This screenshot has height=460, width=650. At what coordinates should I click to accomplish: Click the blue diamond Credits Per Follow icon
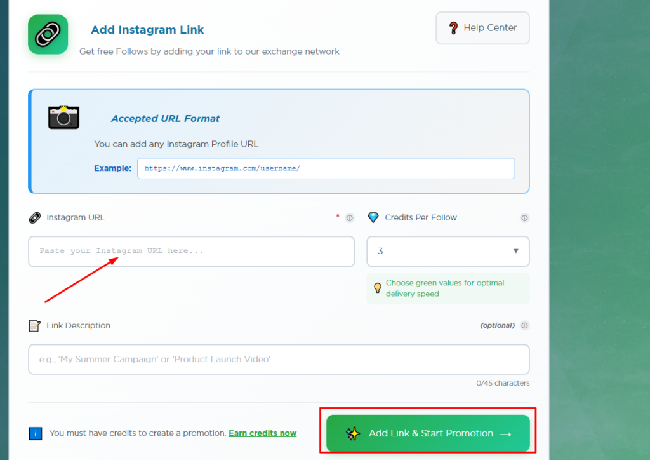coord(375,217)
